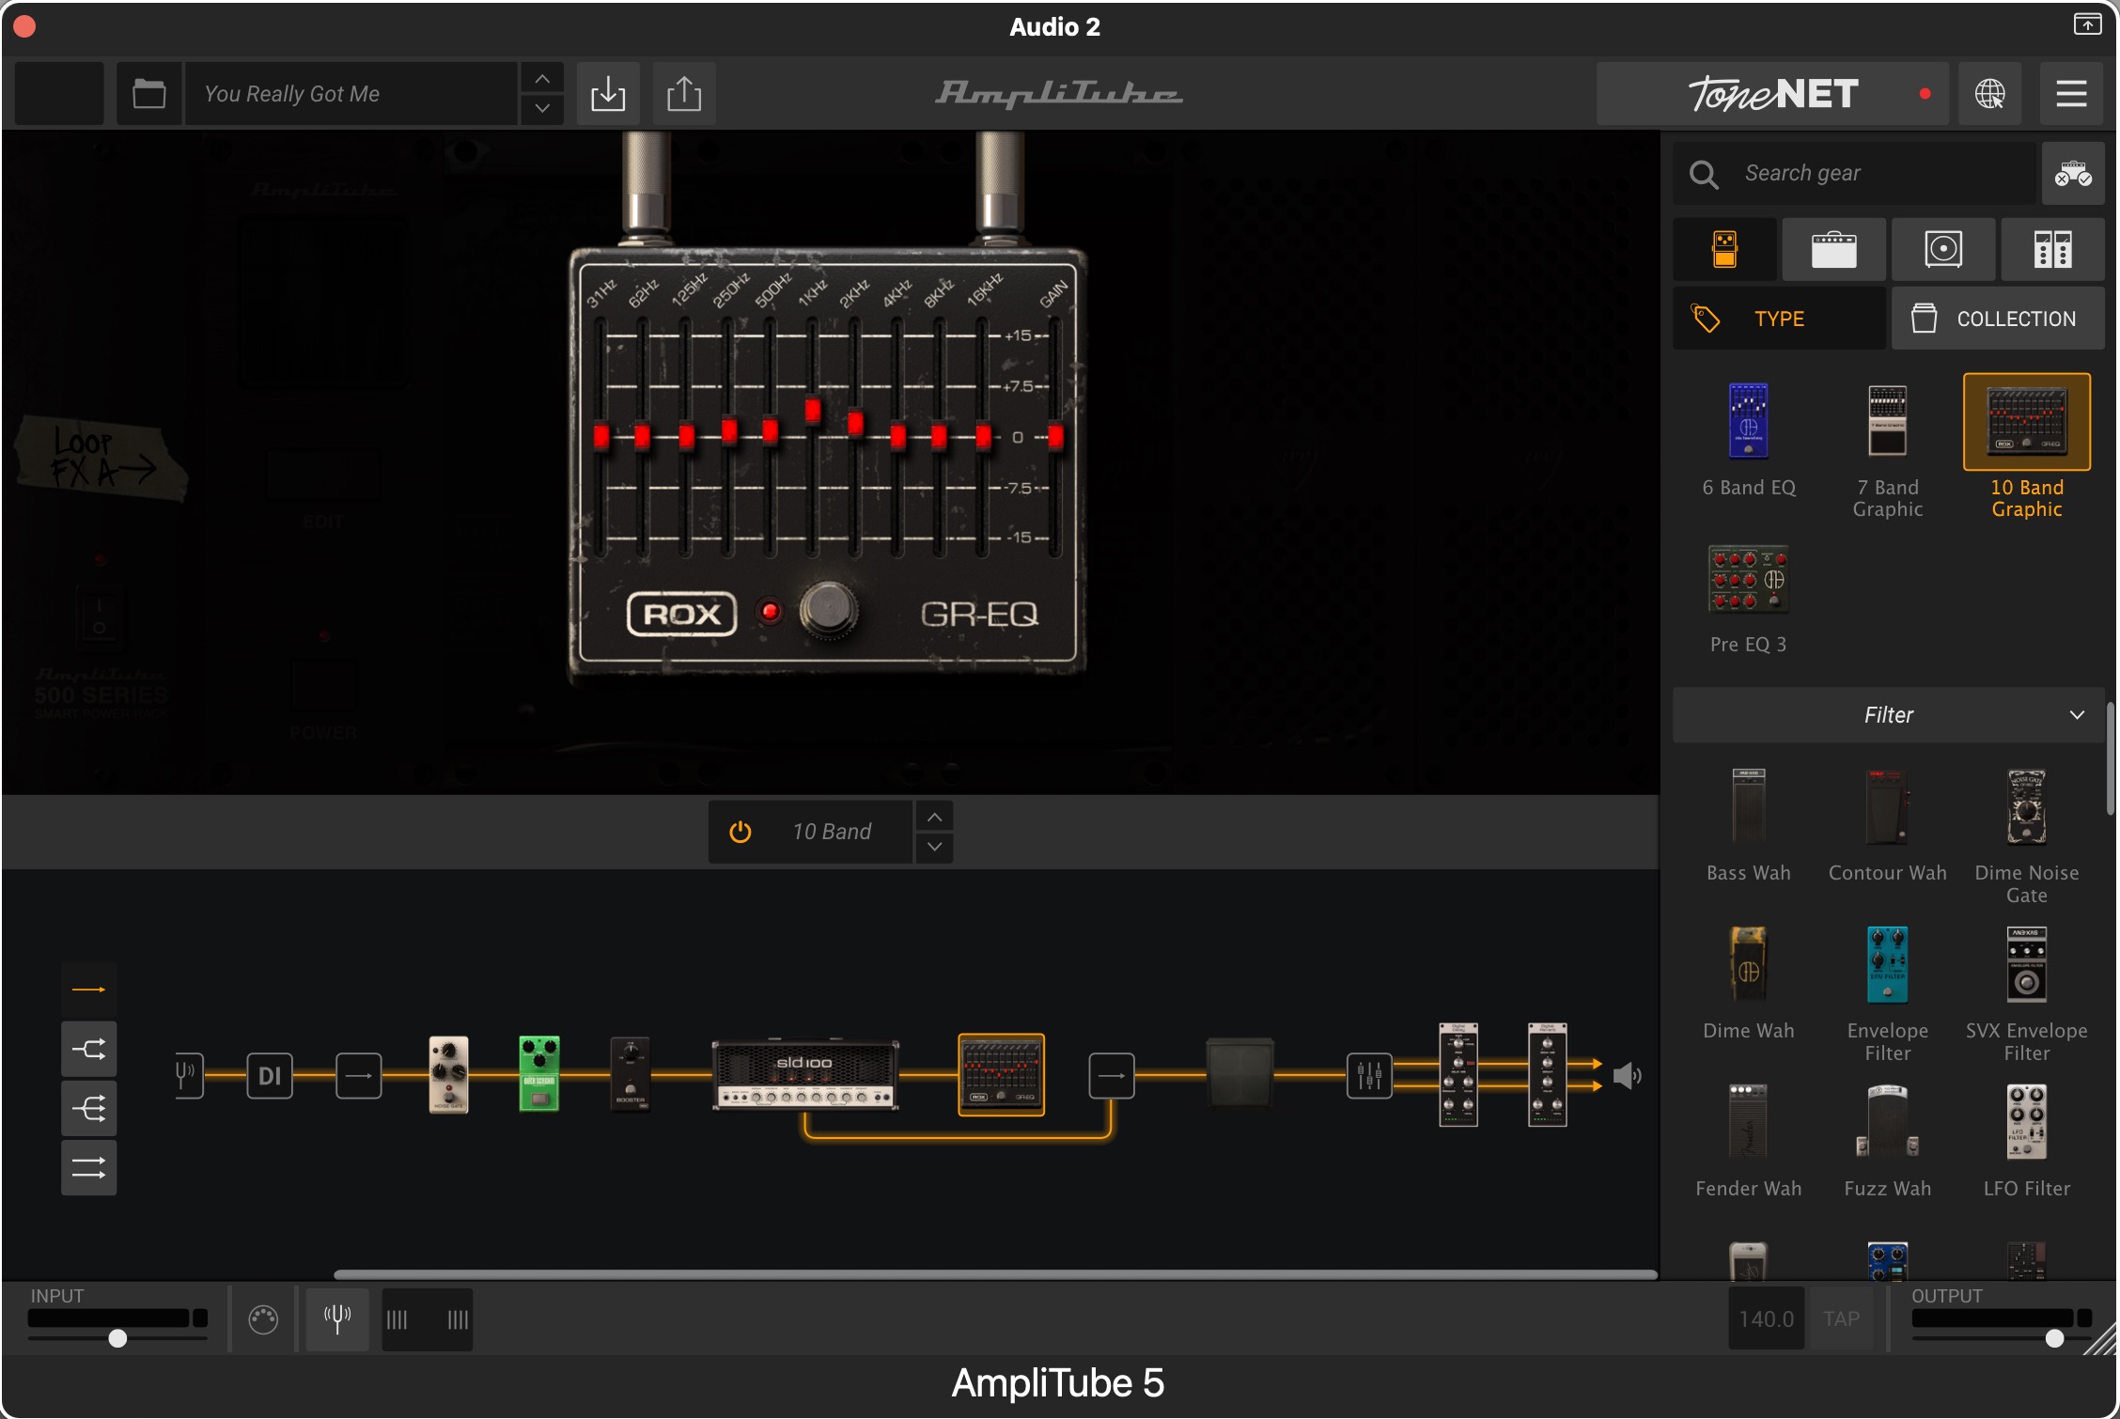Select the stomp pedal gear category

pos(1724,250)
